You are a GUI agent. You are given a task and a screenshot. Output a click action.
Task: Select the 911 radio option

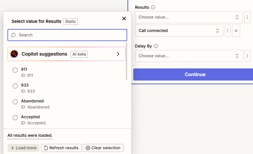15,70
